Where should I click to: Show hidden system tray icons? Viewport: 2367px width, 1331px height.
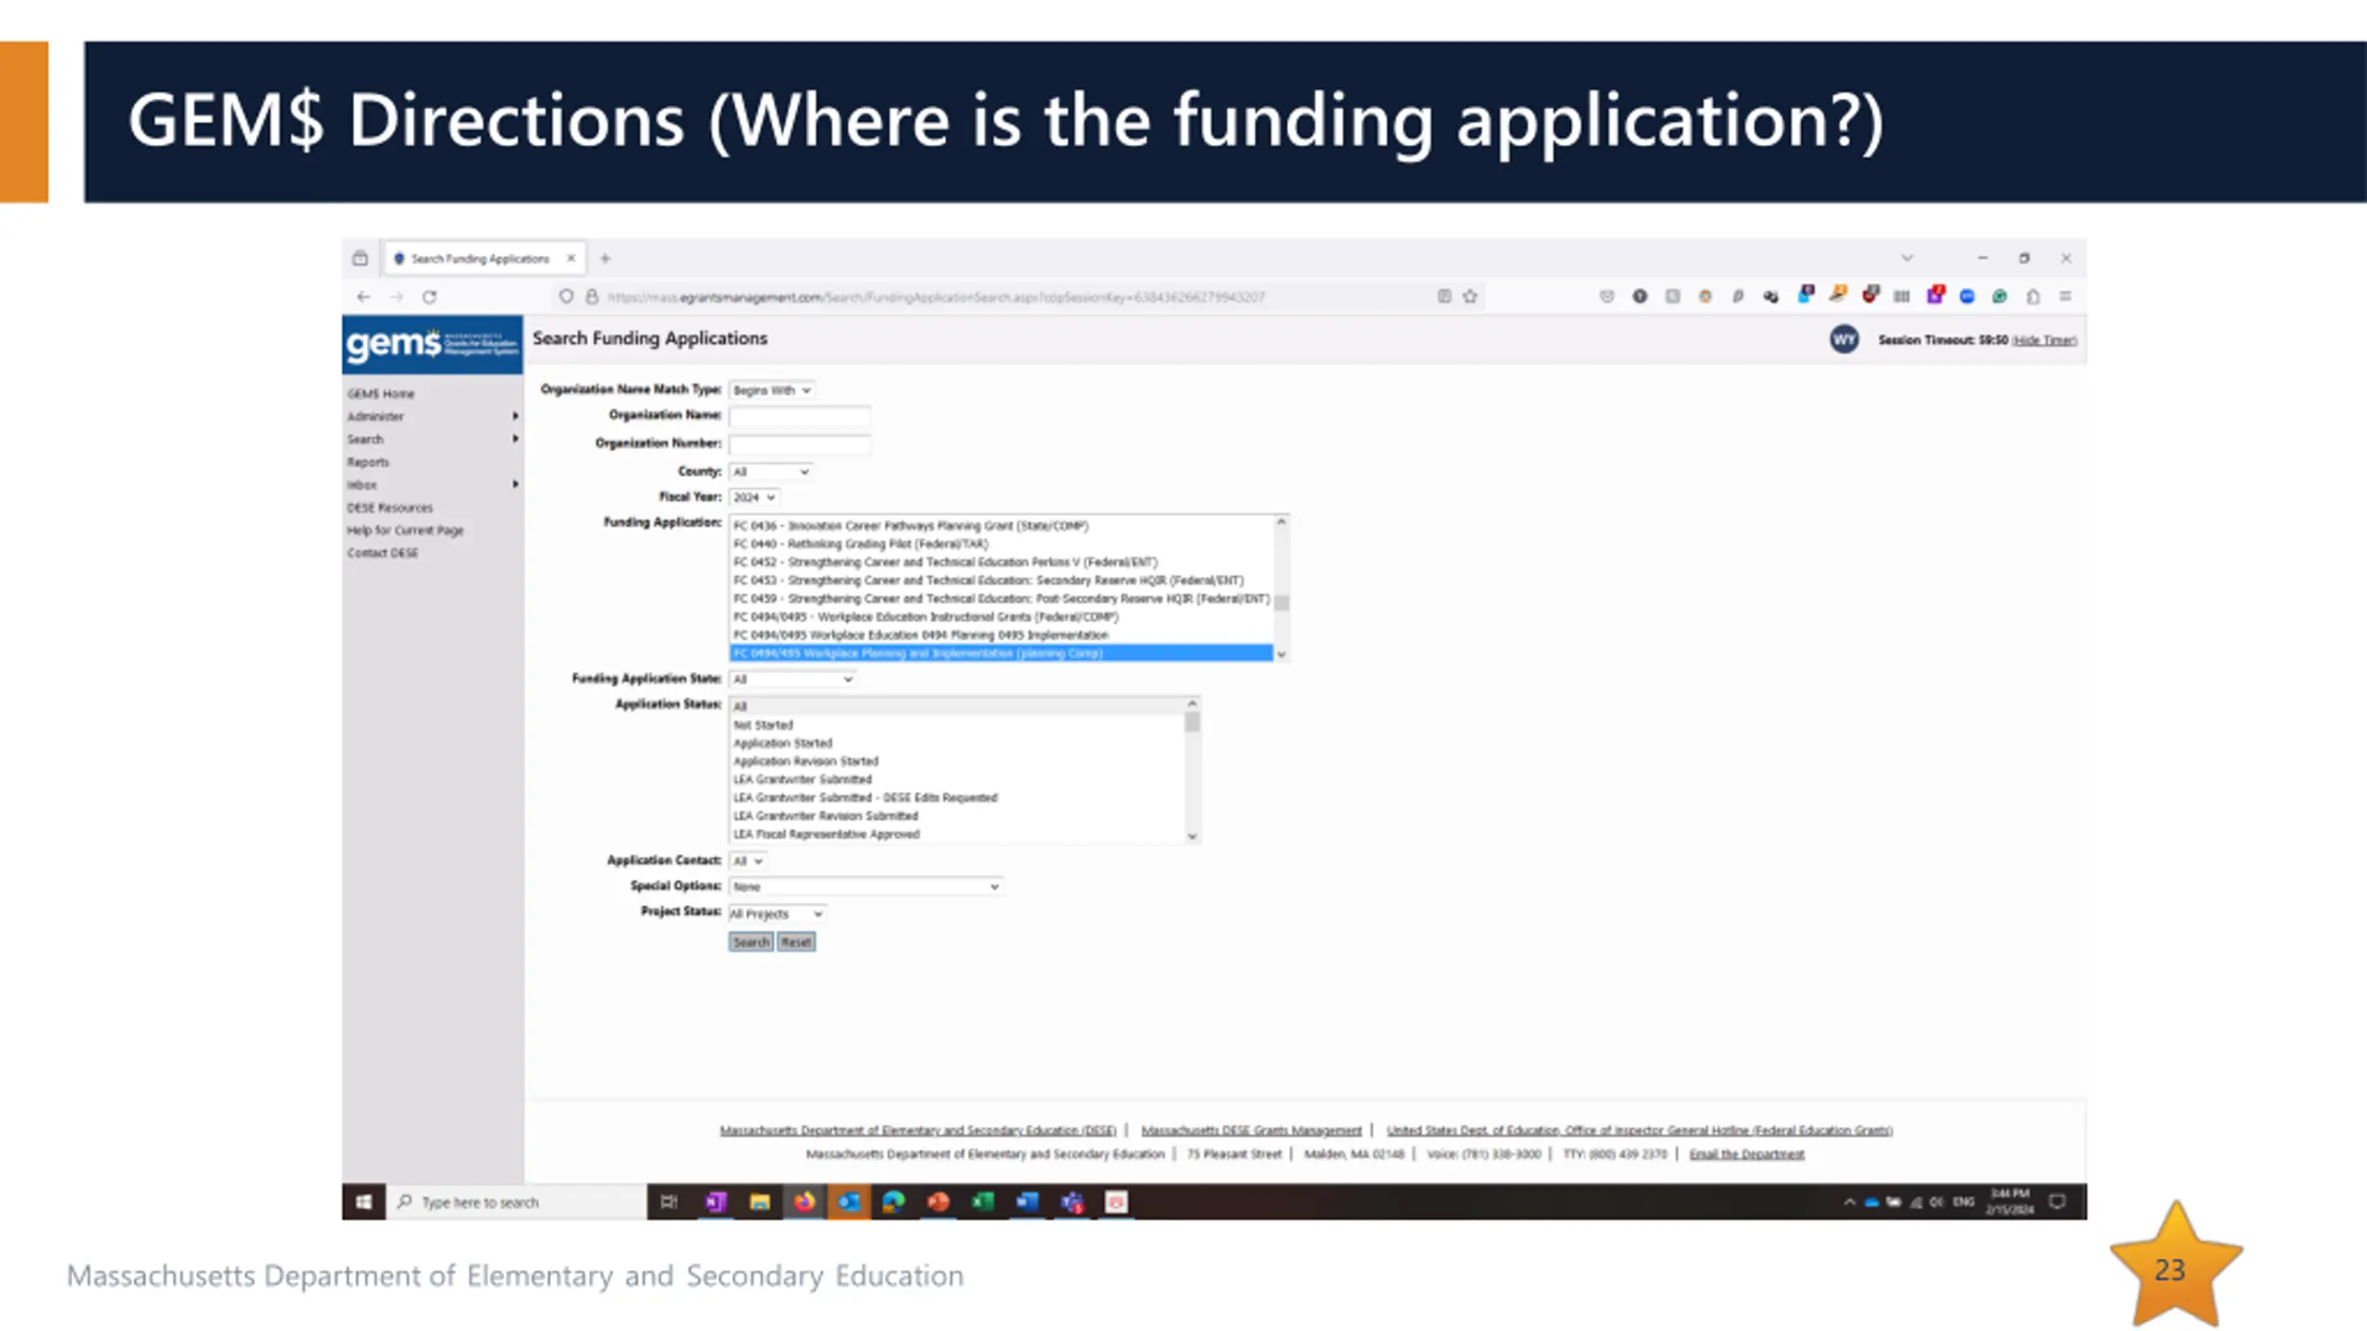1849,1202
